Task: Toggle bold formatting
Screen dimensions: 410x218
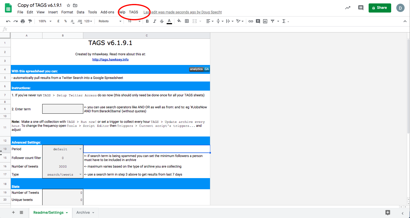Action: (147, 21)
